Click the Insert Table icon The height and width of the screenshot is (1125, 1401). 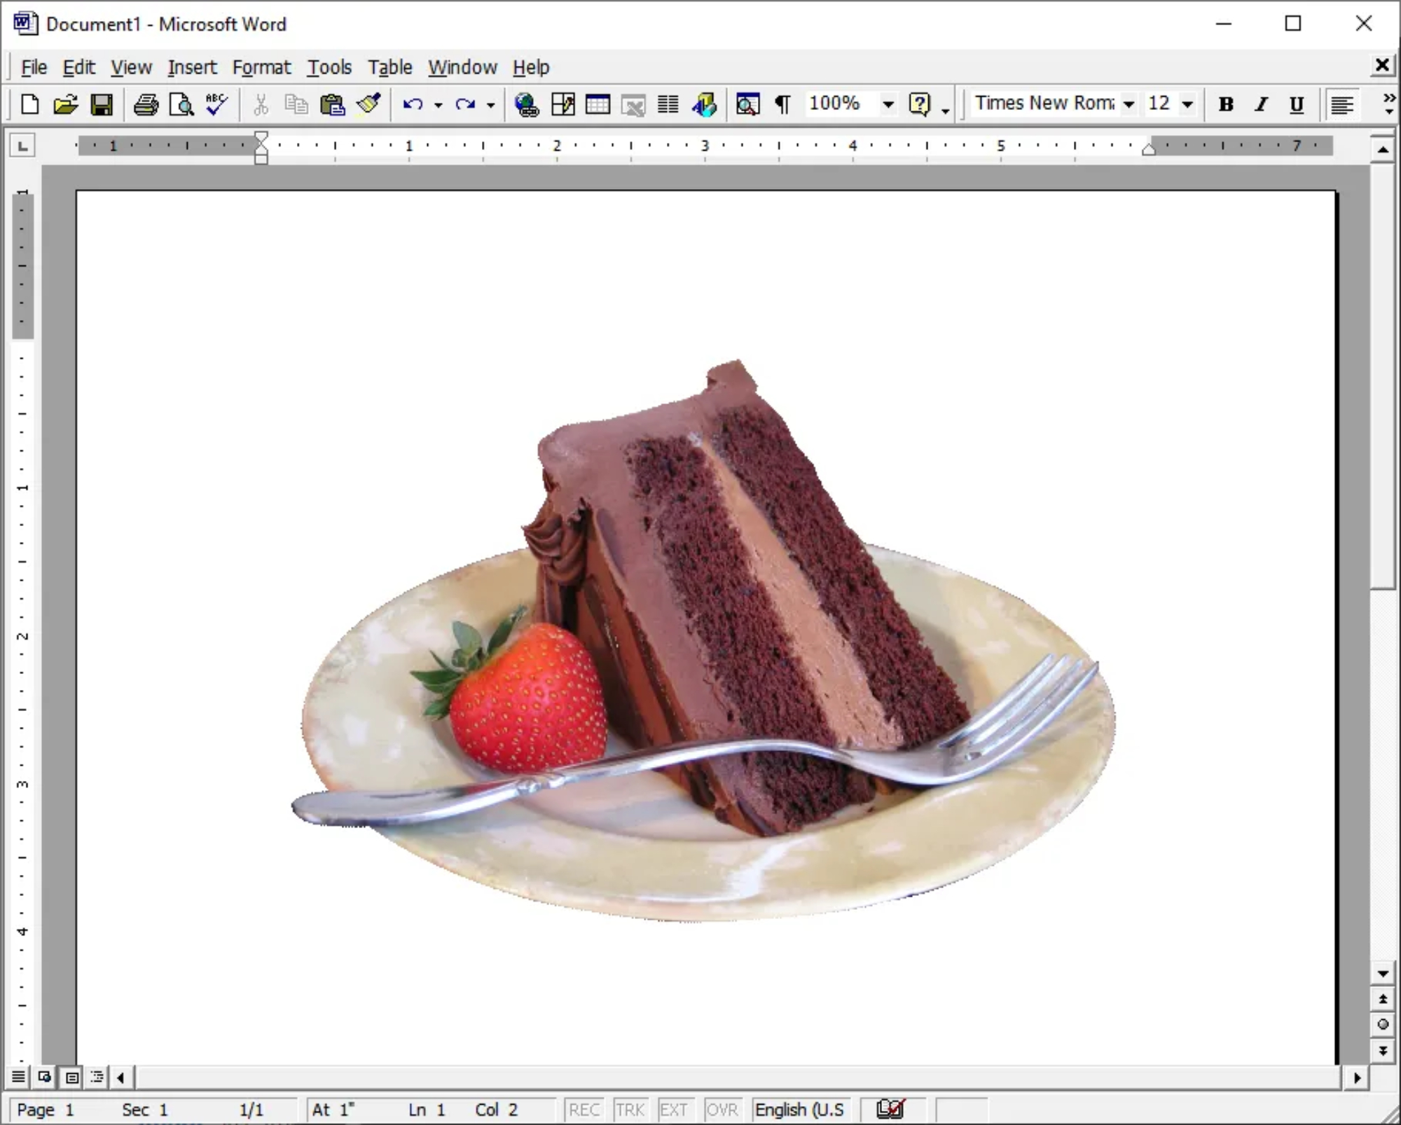(x=598, y=105)
